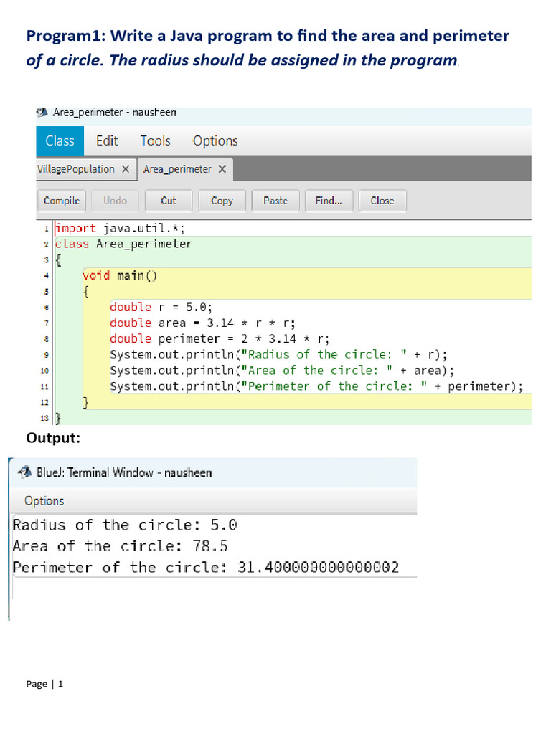Open the Tools menu
Image resolution: width=551 pixels, height=734 pixels.
pos(155,141)
